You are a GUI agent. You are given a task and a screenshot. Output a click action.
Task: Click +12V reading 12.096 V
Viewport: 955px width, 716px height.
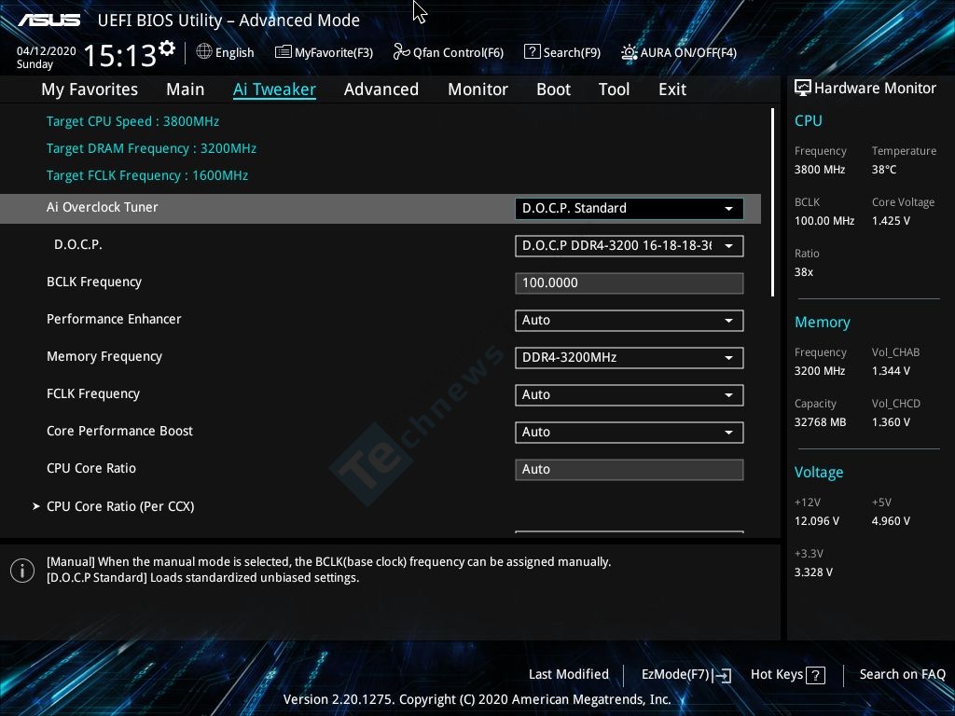click(817, 521)
